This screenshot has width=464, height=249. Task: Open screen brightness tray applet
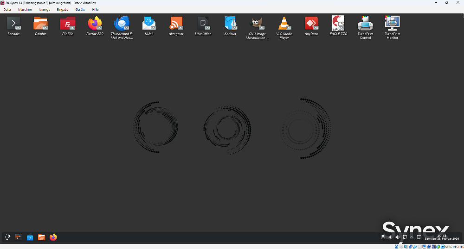pyautogui.click(x=390, y=237)
